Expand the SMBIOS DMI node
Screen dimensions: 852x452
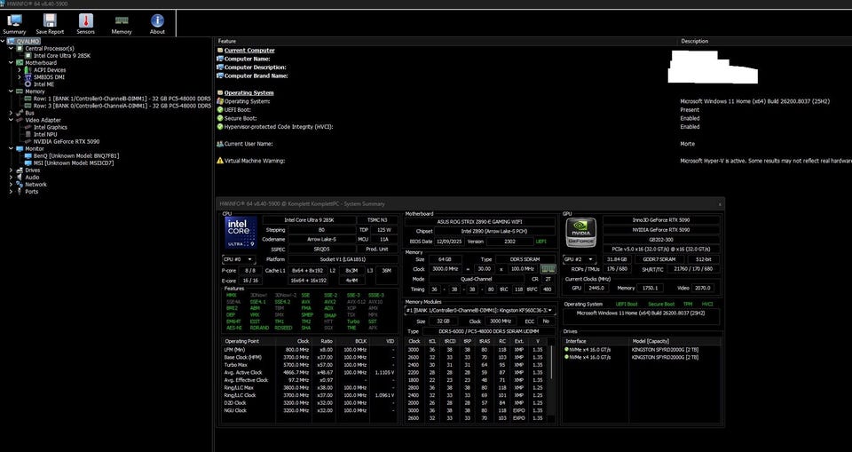click(20, 76)
